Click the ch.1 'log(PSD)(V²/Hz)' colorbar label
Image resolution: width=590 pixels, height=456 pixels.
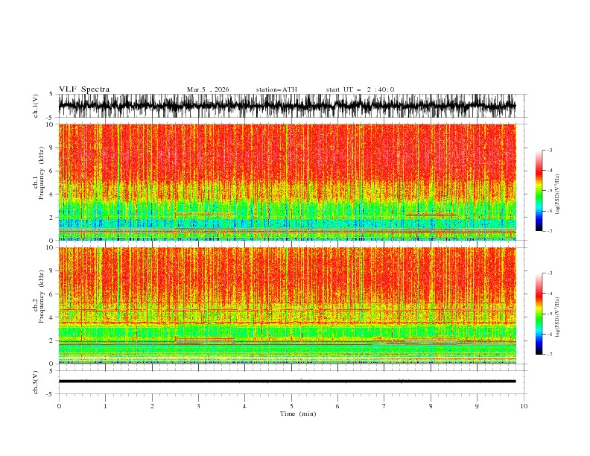pyautogui.click(x=557, y=194)
